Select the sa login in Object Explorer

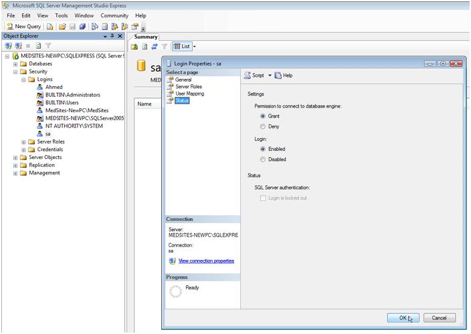[48, 134]
